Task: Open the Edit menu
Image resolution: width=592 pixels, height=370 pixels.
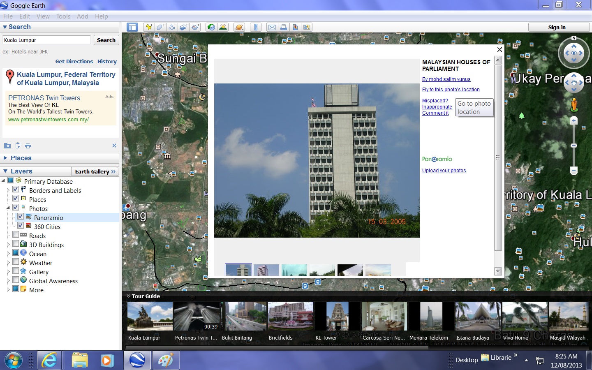Action: tap(25, 16)
